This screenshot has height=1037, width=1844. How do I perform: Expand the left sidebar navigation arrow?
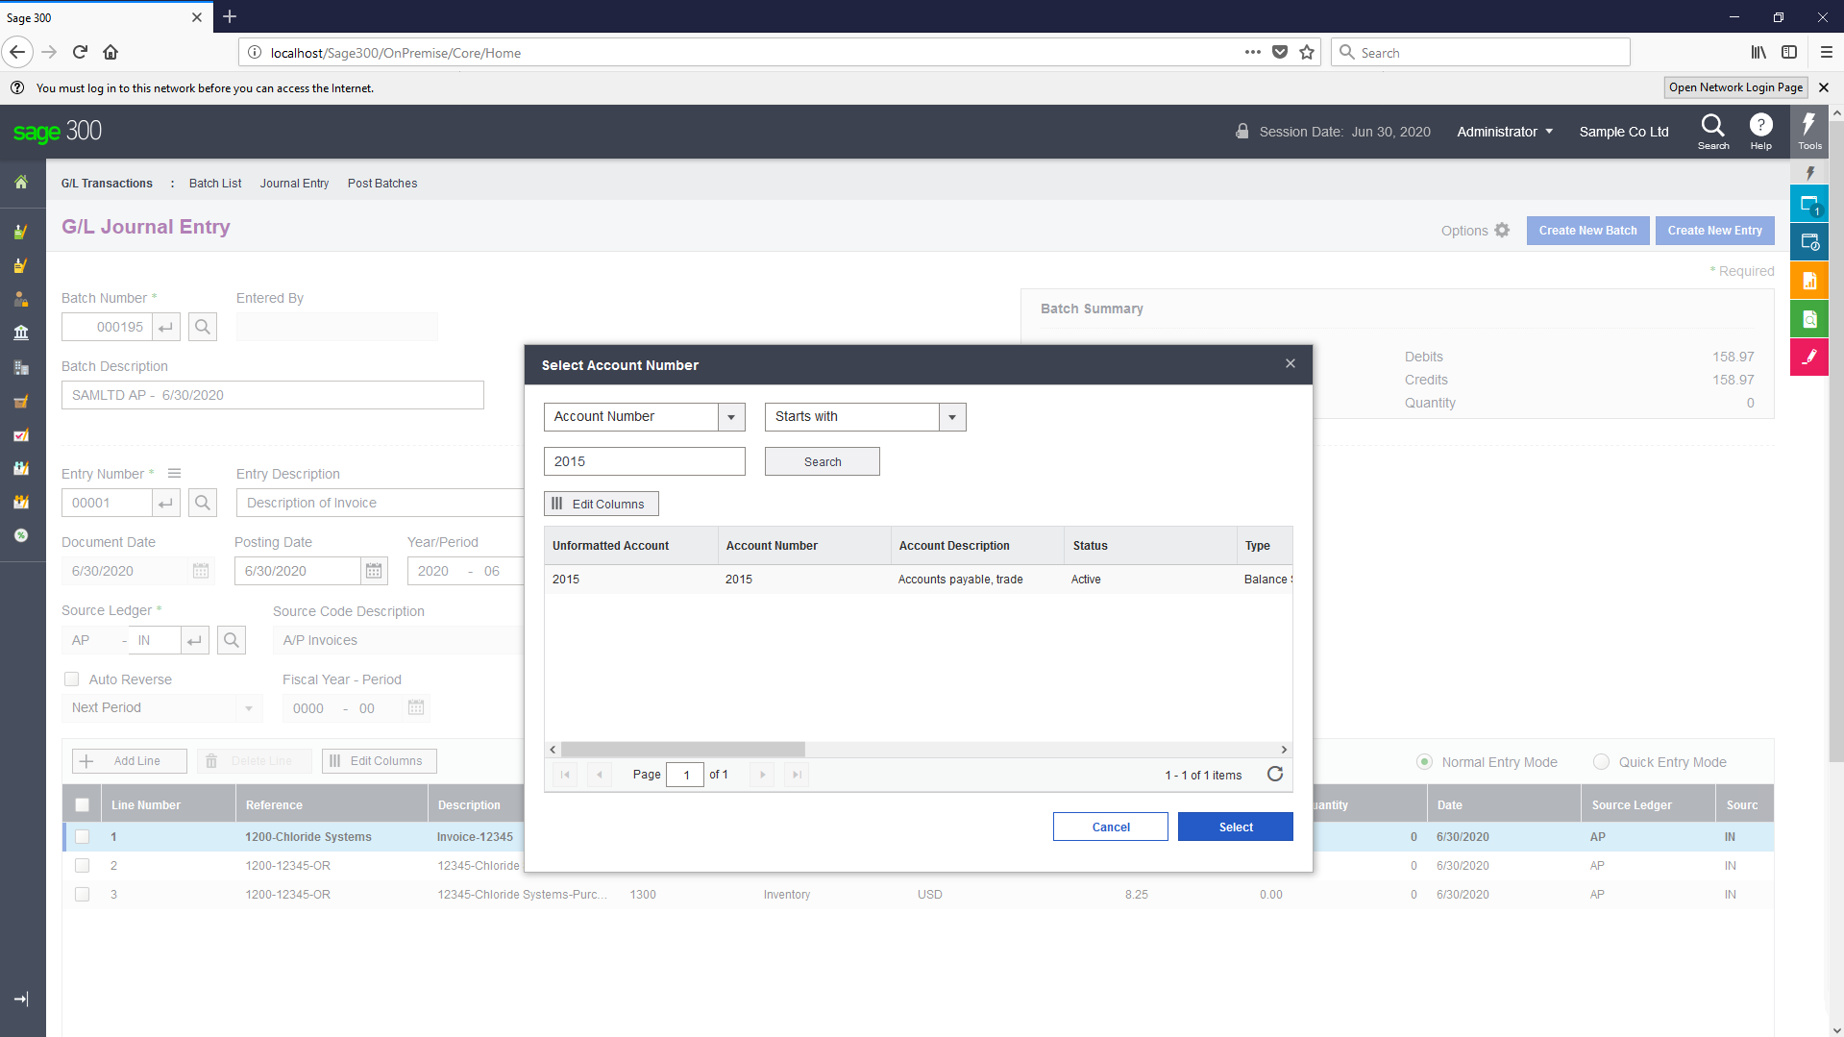click(21, 1000)
